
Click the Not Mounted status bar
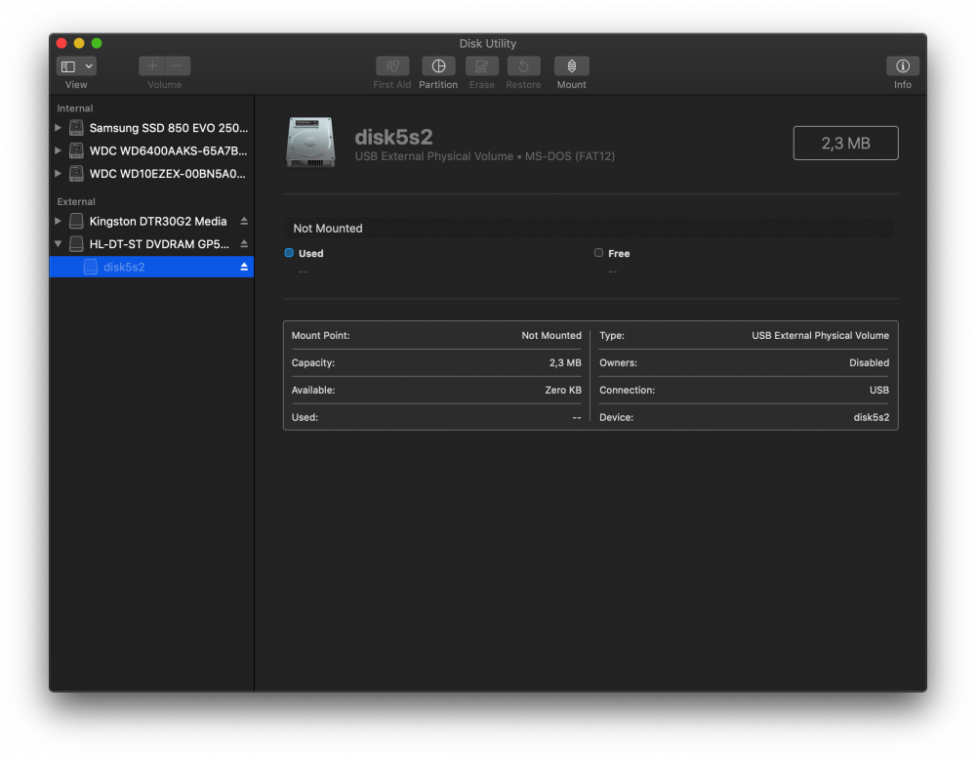pyautogui.click(x=589, y=228)
